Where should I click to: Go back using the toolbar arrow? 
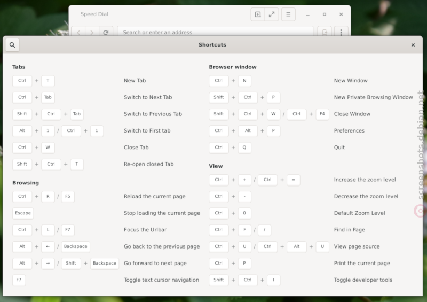click(78, 32)
